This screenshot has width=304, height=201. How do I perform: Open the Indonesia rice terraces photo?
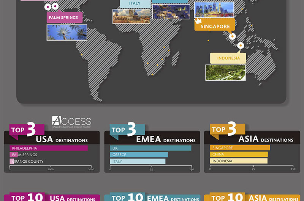(x=225, y=72)
